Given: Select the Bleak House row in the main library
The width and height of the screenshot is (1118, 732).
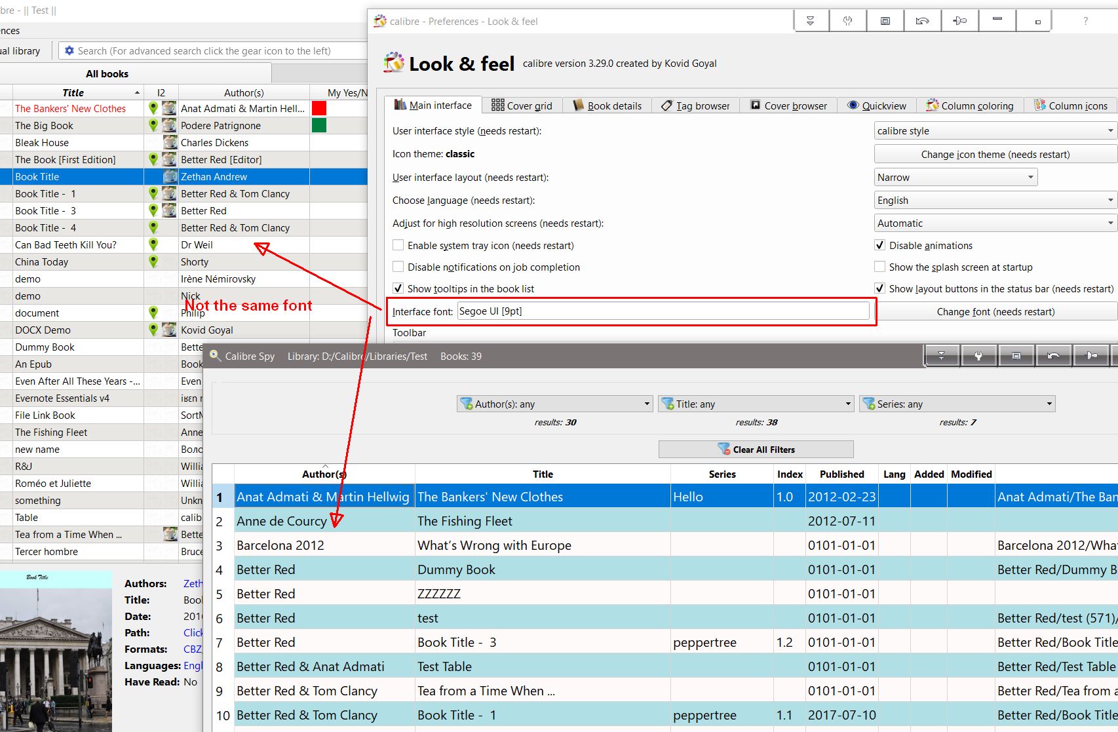Looking at the screenshot, I should (183, 142).
